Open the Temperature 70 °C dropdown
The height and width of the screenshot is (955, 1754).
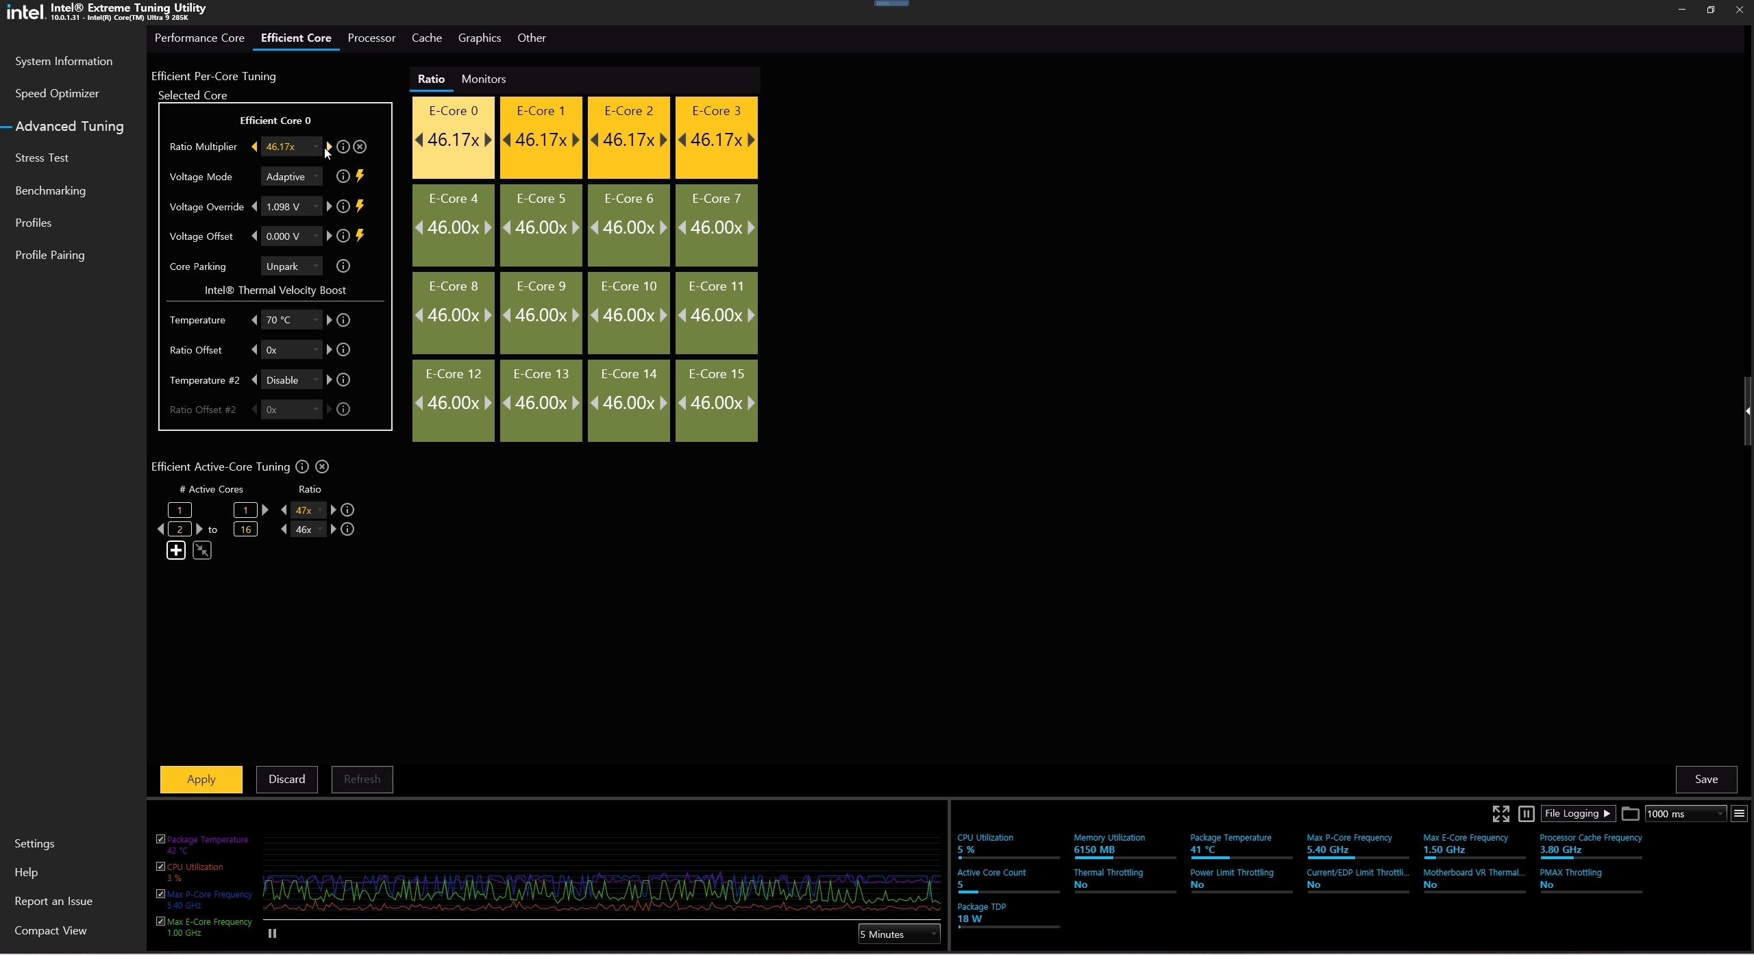point(291,320)
